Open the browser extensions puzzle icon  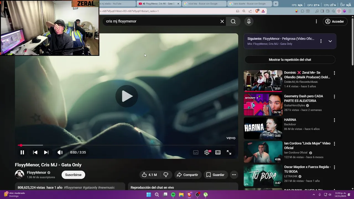[302, 11]
